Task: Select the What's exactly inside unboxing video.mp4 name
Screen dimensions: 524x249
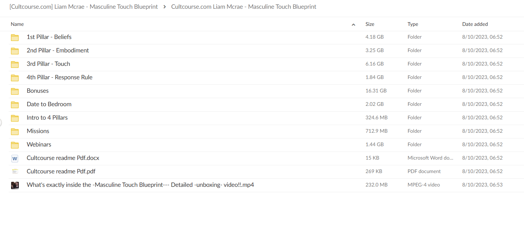Action: [140, 185]
